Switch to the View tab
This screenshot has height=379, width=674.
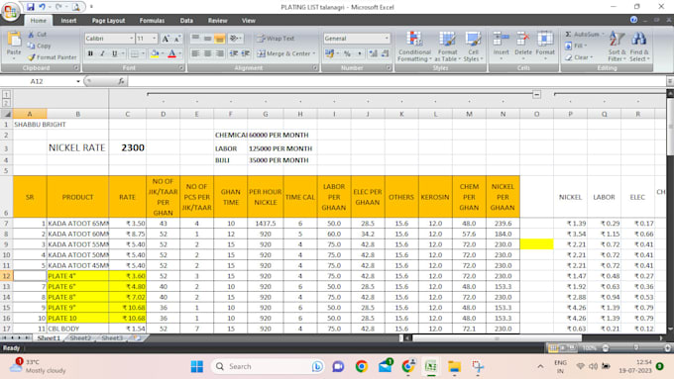248,20
